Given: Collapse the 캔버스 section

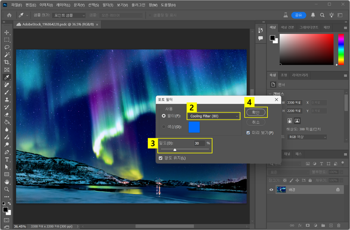Looking at the screenshot, I should (x=270, y=94).
